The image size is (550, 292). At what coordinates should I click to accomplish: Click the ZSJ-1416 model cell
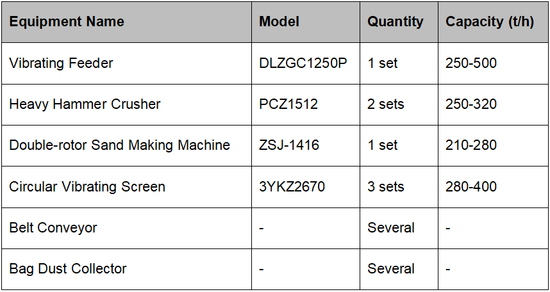coord(289,145)
